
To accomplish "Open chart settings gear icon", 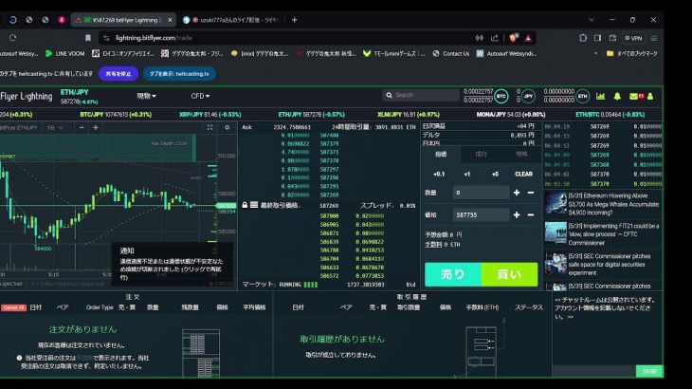I will pyautogui.click(x=227, y=127).
